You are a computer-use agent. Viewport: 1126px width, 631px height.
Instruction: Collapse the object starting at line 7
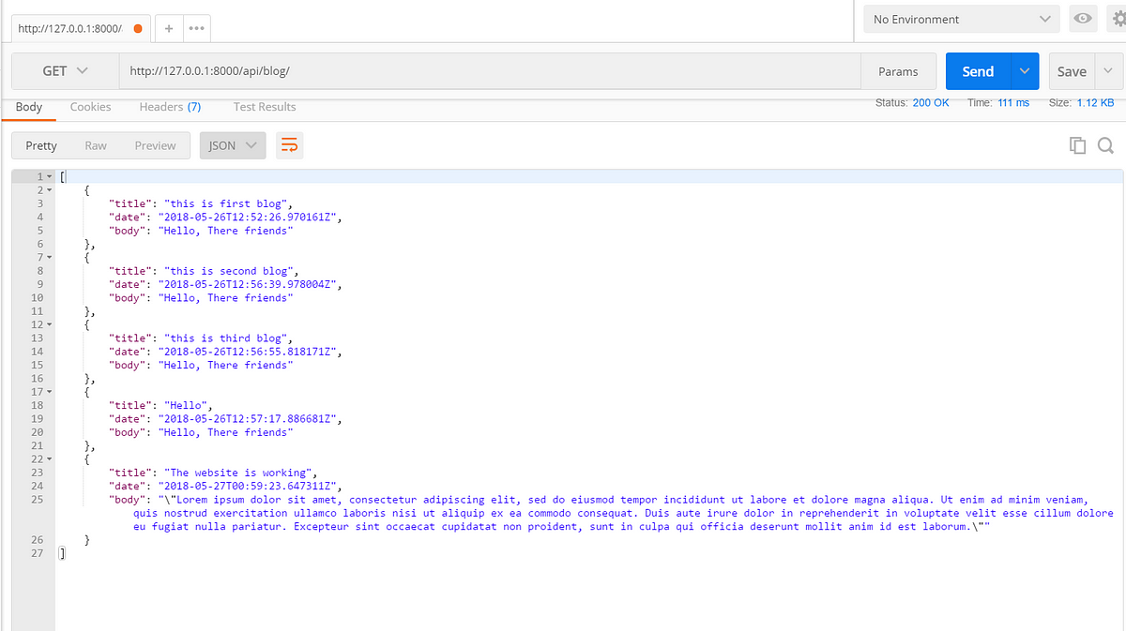(x=50, y=257)
